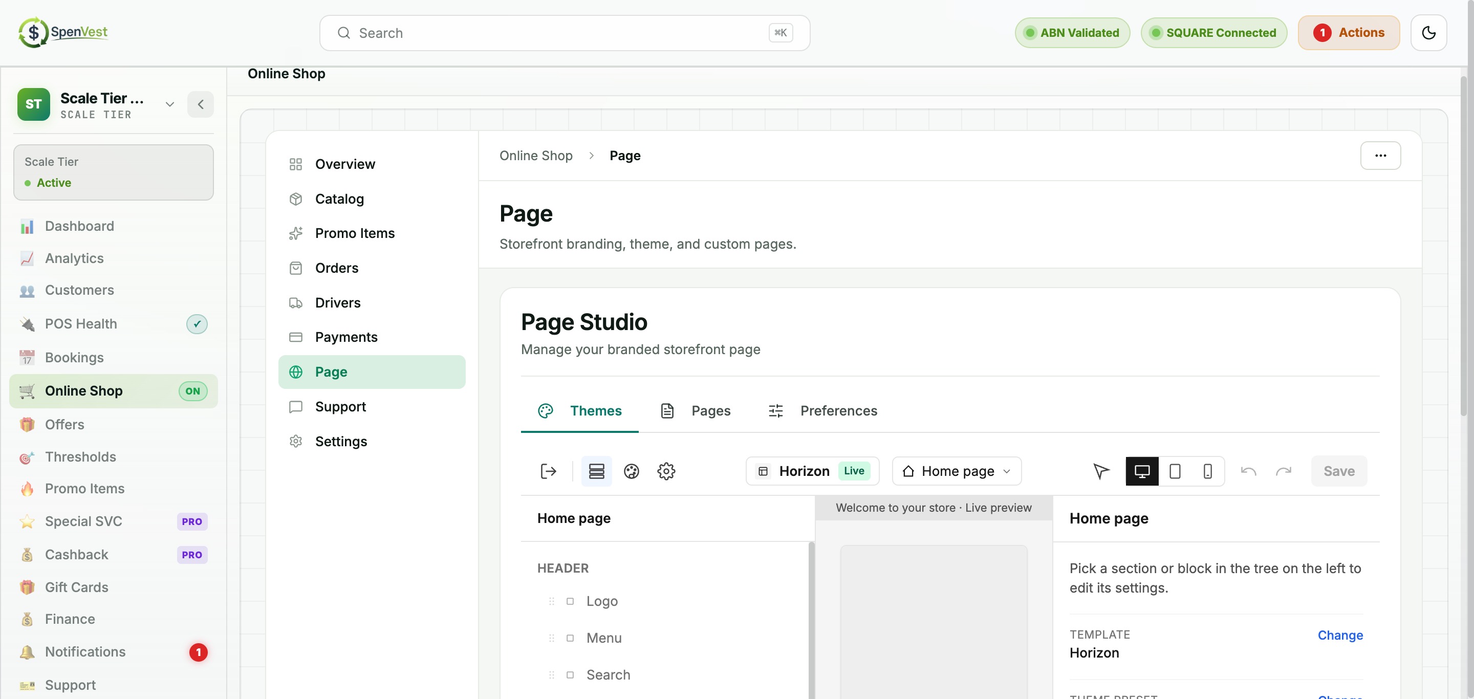Switch to the Pages tab
Viewport: 1474px width, 699px height.
[x=695, y=411]
